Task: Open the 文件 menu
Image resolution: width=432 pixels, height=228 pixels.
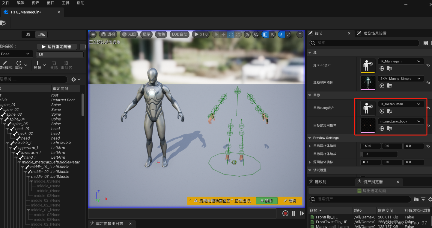Action: tap(6, 3)
